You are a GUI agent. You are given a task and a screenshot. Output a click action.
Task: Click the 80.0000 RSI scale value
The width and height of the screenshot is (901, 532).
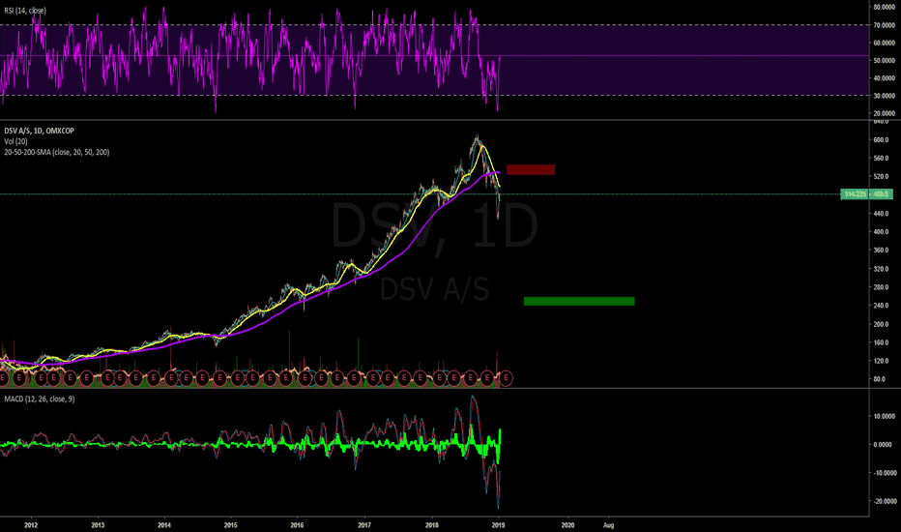click(885, 8)
